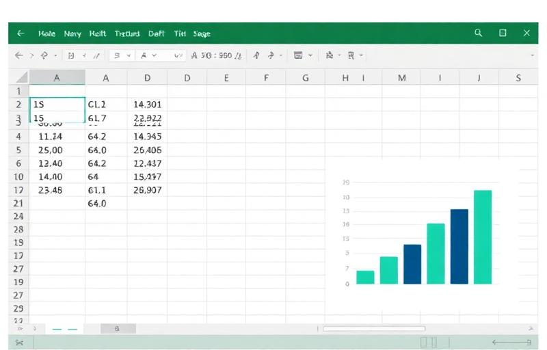547x350 pixels.
Task: Click the 'A 5G:960' text field in the toolbar
Action: pos(216,55)
